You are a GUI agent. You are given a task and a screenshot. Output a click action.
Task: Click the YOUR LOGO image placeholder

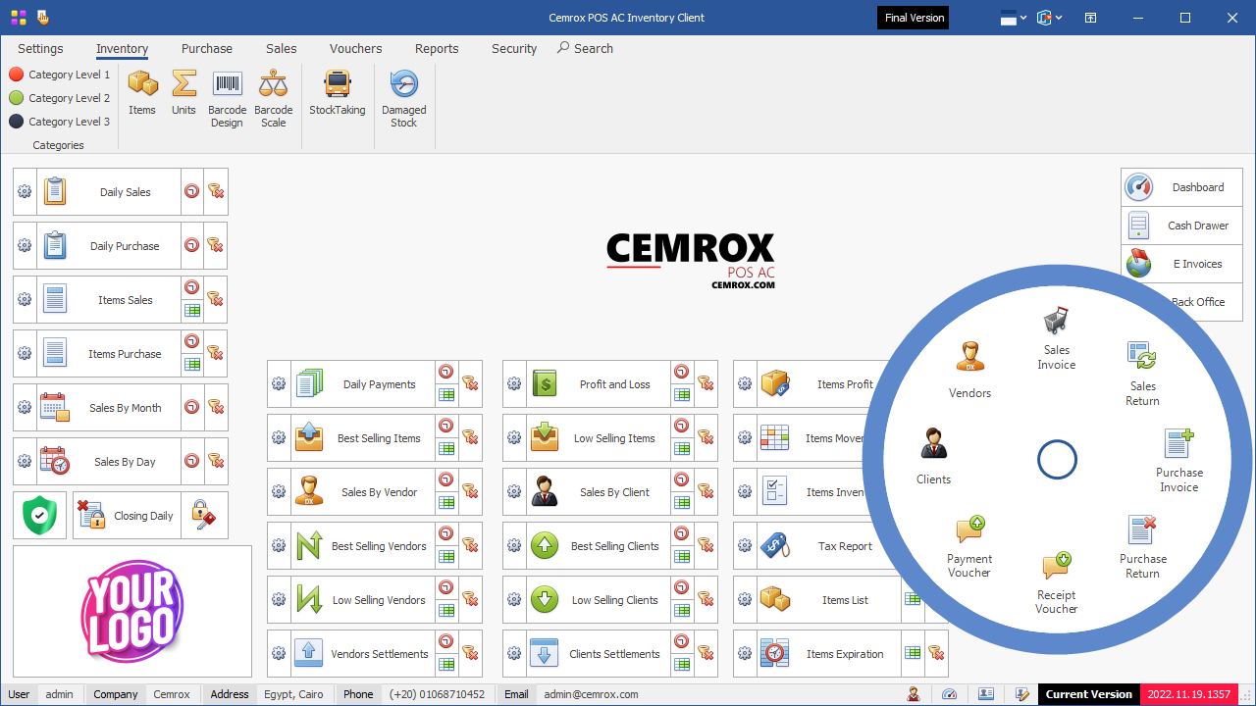coord(132,611)
